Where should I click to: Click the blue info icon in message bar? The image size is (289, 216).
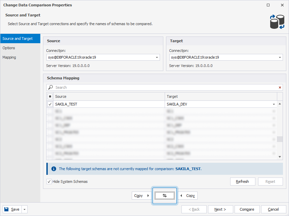(x=54, y=169)
